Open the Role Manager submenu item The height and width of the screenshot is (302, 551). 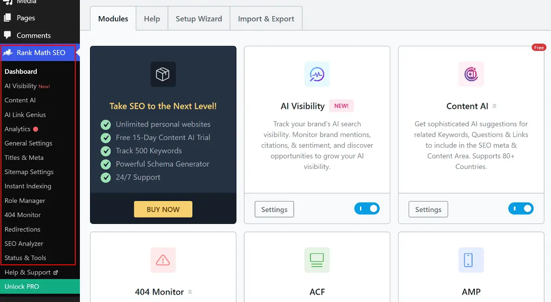click(25, 201)
